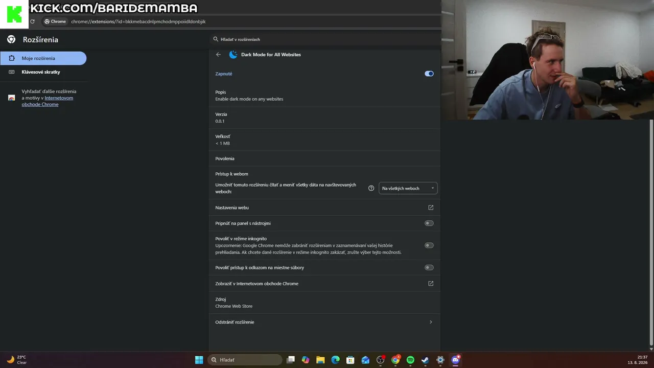This screenshot has width=654, height=368.
Task: Launch Copilot from the taskbar
Action: click(x=306, y=360)
